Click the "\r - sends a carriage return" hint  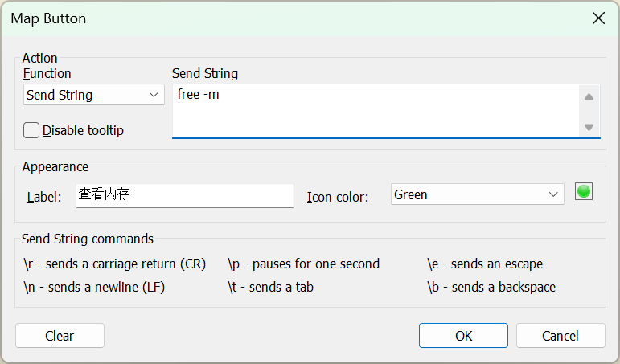pyautogui.click(x=115, y=264)
